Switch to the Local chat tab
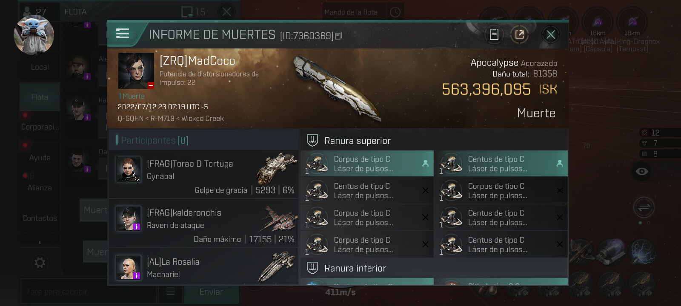Viewport: 681px width, 306px height. 40,67
